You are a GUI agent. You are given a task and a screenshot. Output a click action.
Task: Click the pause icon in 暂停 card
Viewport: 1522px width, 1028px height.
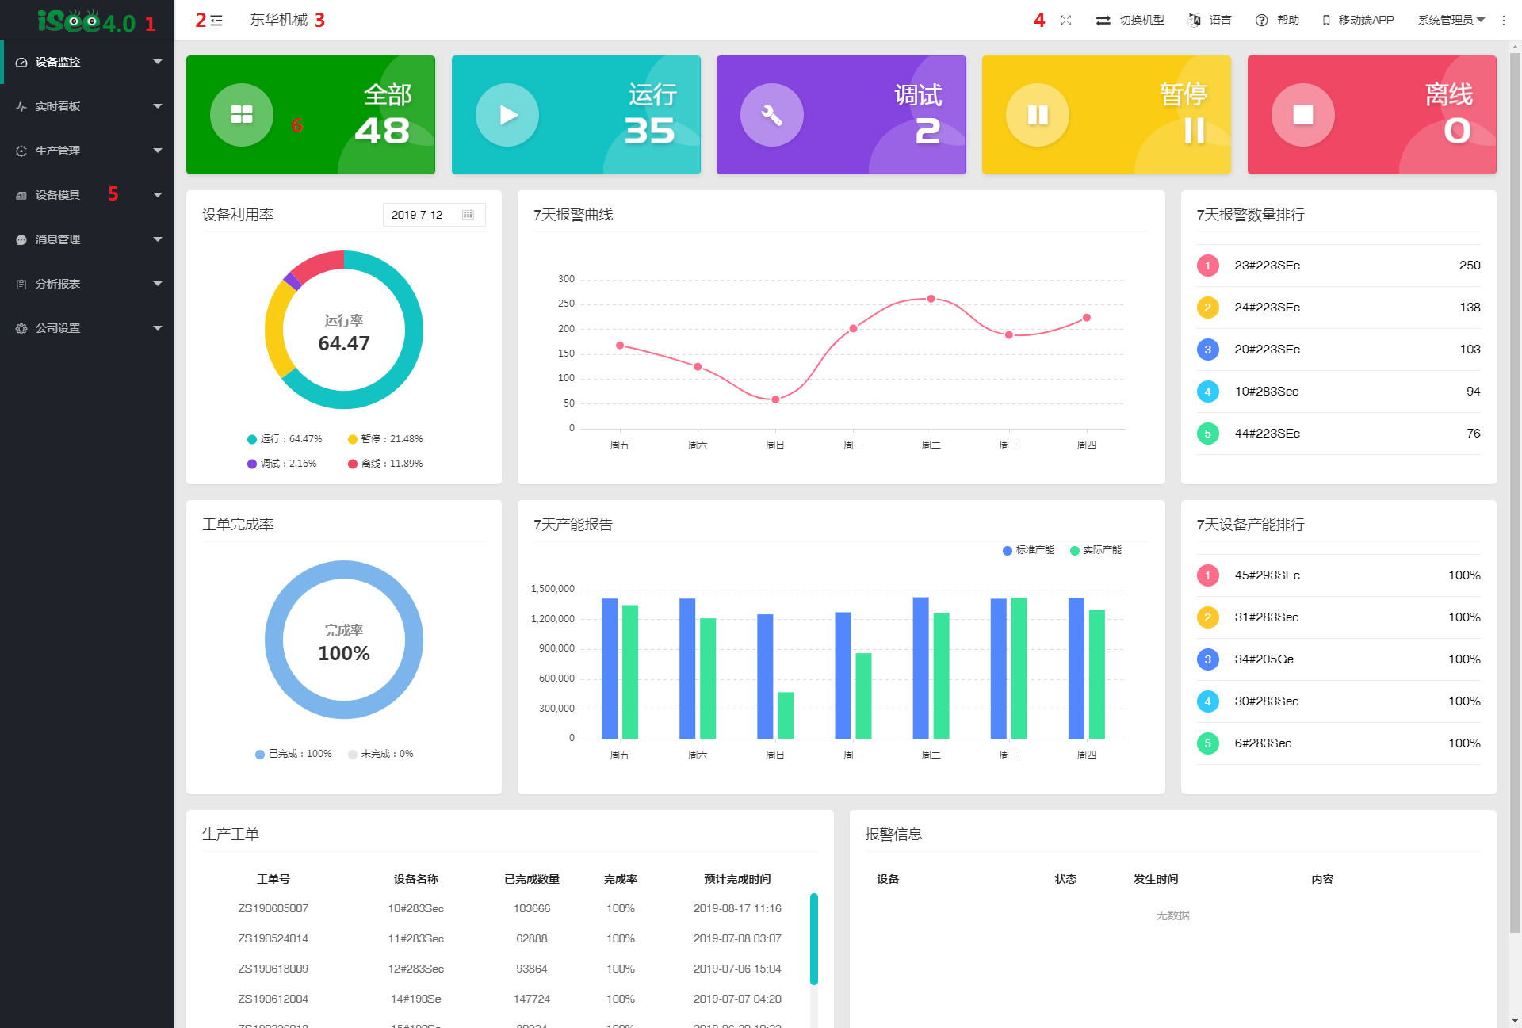1038,115
